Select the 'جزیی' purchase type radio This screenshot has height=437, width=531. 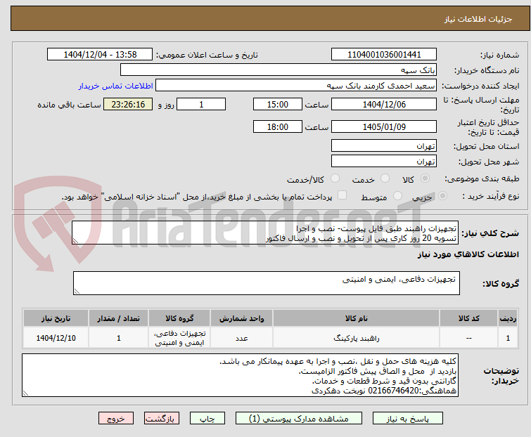pos(442,196)
